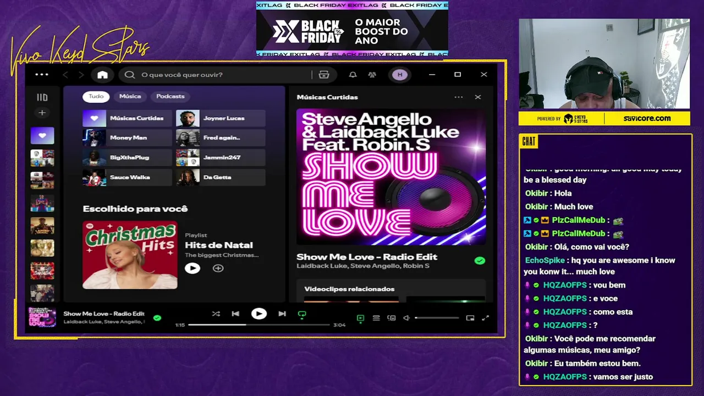704x396 pixels.
Task: Click EchoSpike username in chat
Action: tap(544, 261)
